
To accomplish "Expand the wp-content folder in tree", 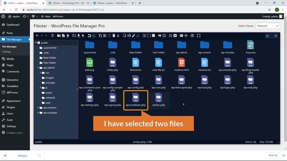I will point(38,108).
